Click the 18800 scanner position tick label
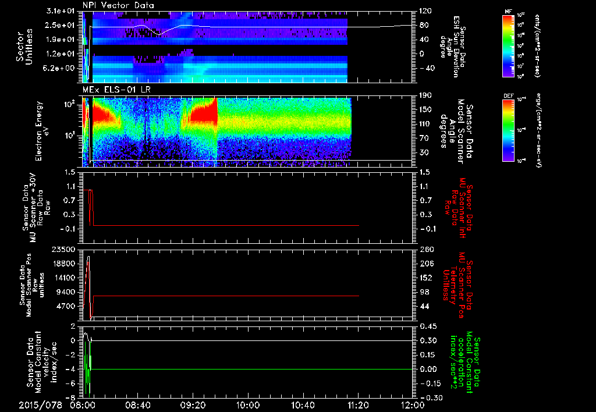This screenshot has height=412, width=596. click(x=64, y=264)
